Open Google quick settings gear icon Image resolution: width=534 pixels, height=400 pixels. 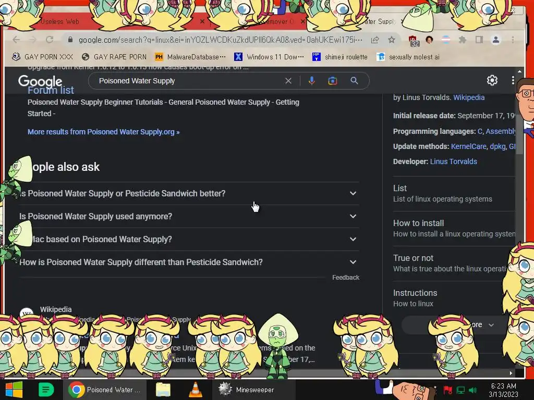pos(492,80)
